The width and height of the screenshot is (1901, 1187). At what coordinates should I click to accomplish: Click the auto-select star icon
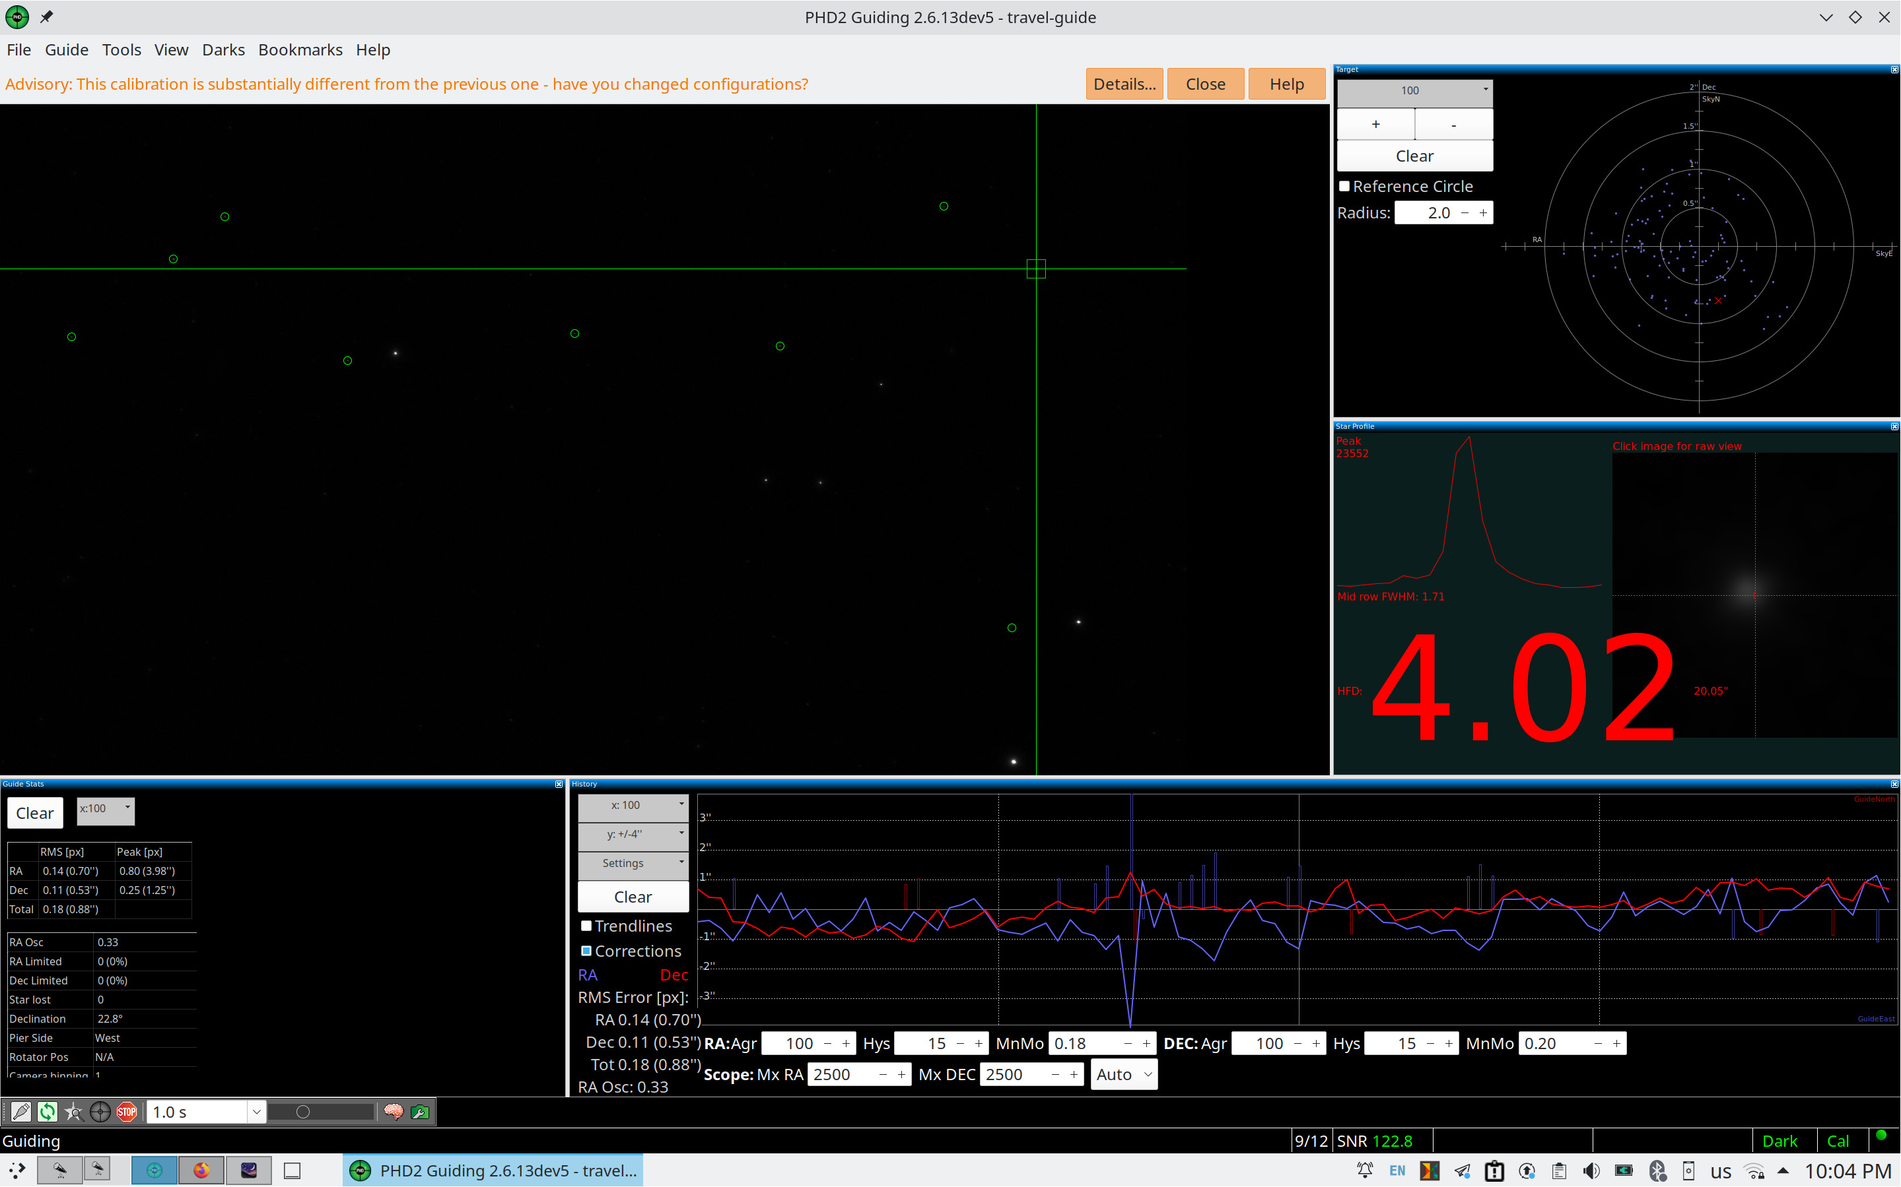[74, 1112]
